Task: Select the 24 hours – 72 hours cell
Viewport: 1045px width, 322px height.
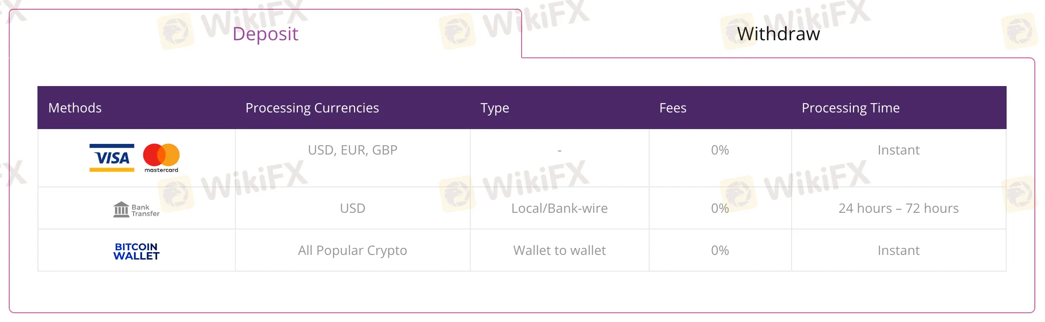Action: click(x=898, y=208)
